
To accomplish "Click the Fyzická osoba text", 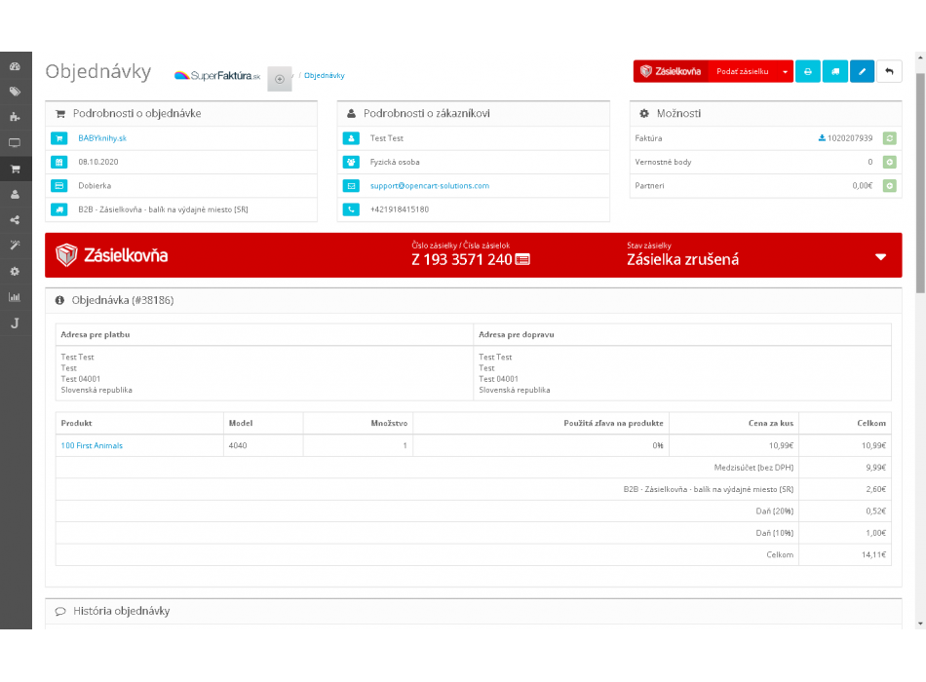I will [395, 162].
